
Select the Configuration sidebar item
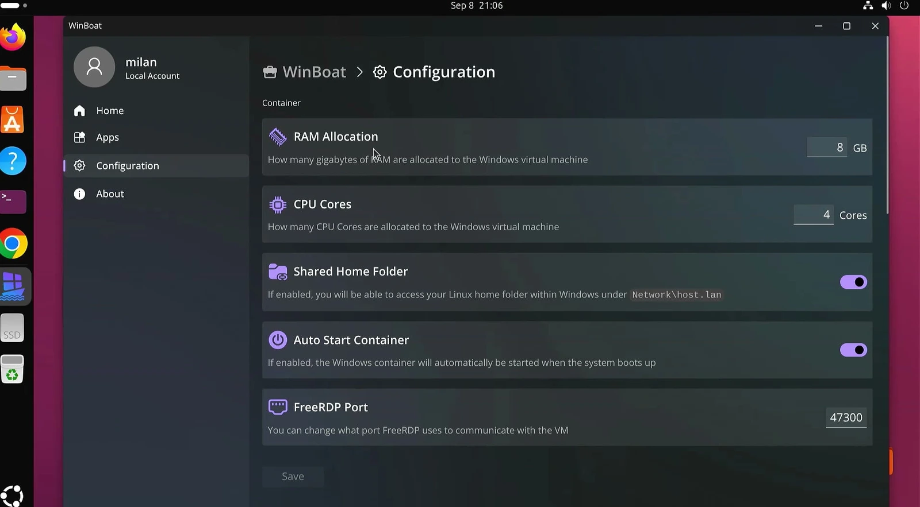click(x=156, y=165)
